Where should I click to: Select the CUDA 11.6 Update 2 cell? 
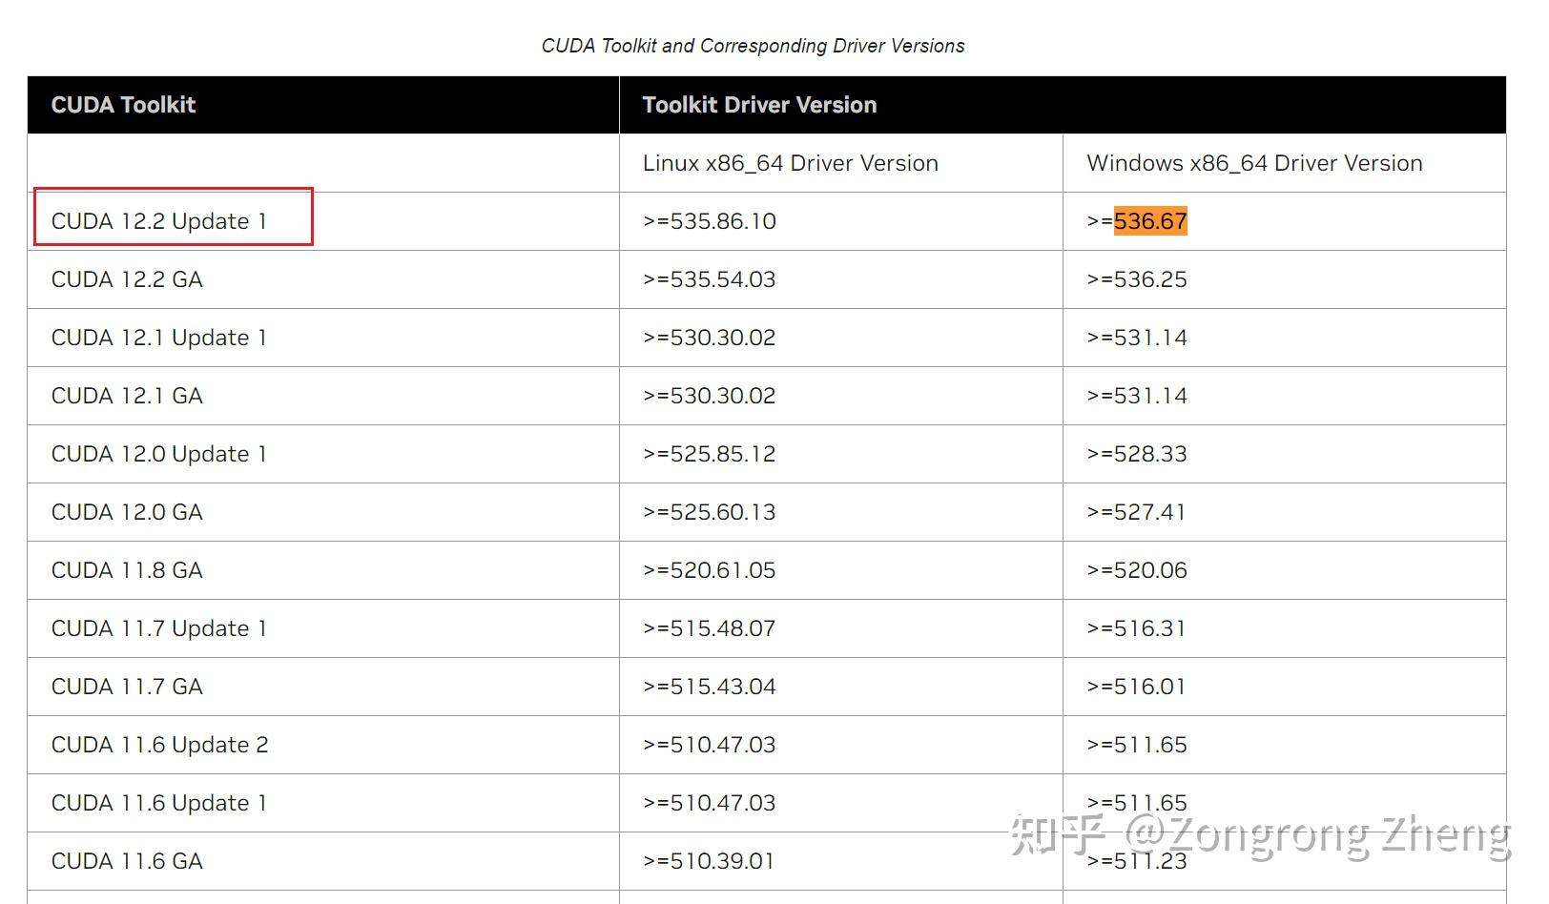click(x=159, y=745)
